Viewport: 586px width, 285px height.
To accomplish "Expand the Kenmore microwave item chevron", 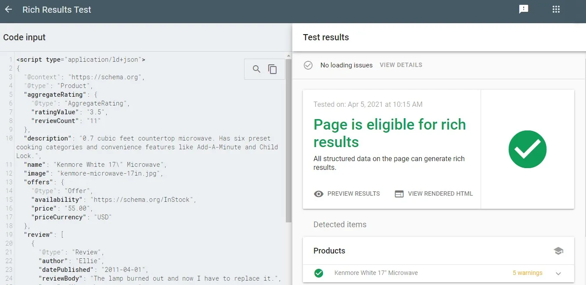I will pos(558,273).
